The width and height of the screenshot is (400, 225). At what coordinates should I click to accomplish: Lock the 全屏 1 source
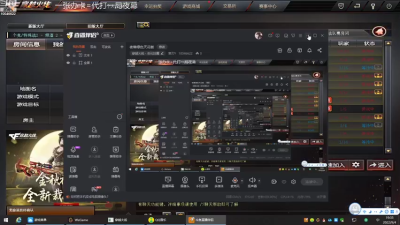pos(74,63)
